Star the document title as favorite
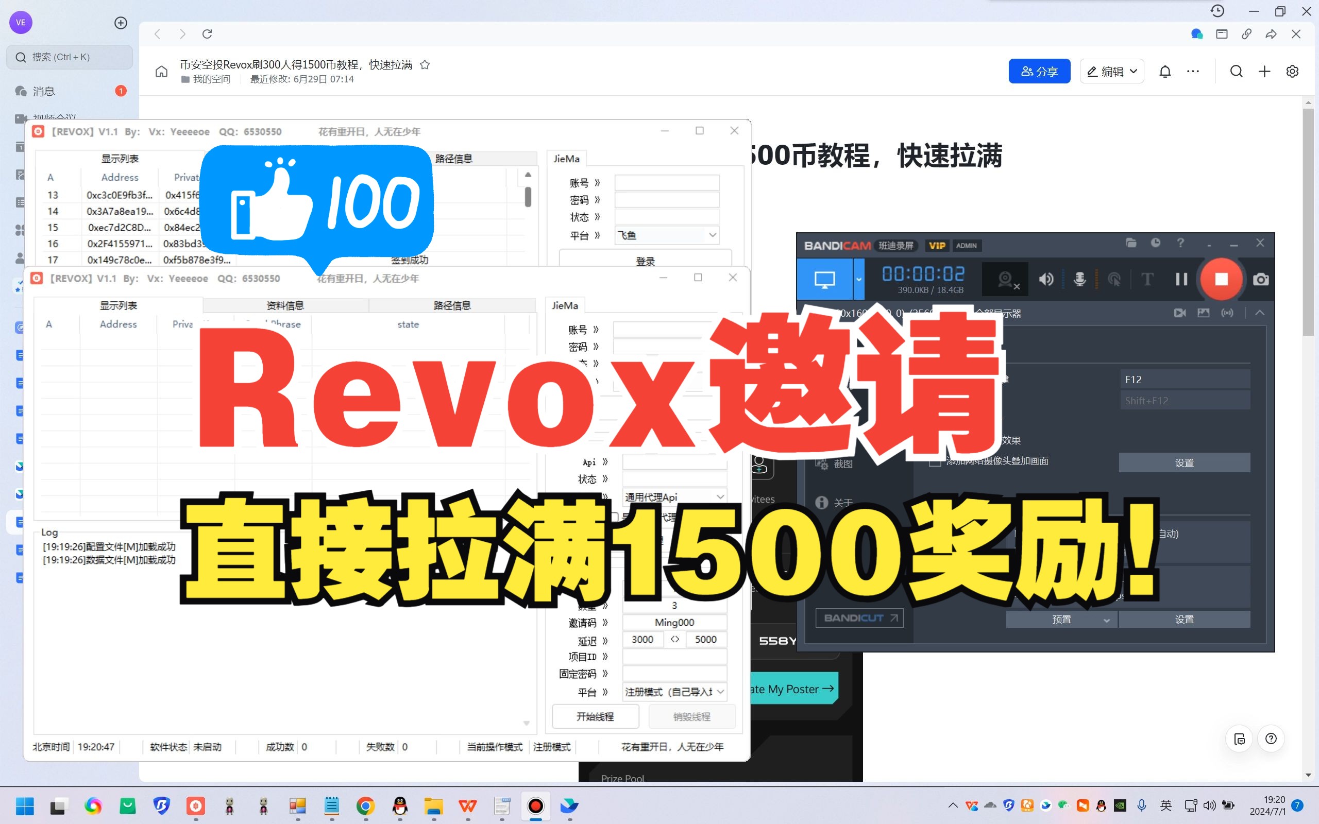 pos(425,65)
